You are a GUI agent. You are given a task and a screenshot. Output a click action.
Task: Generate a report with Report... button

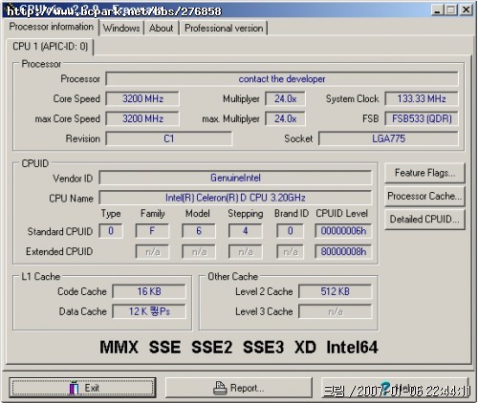tap(239, 388)
